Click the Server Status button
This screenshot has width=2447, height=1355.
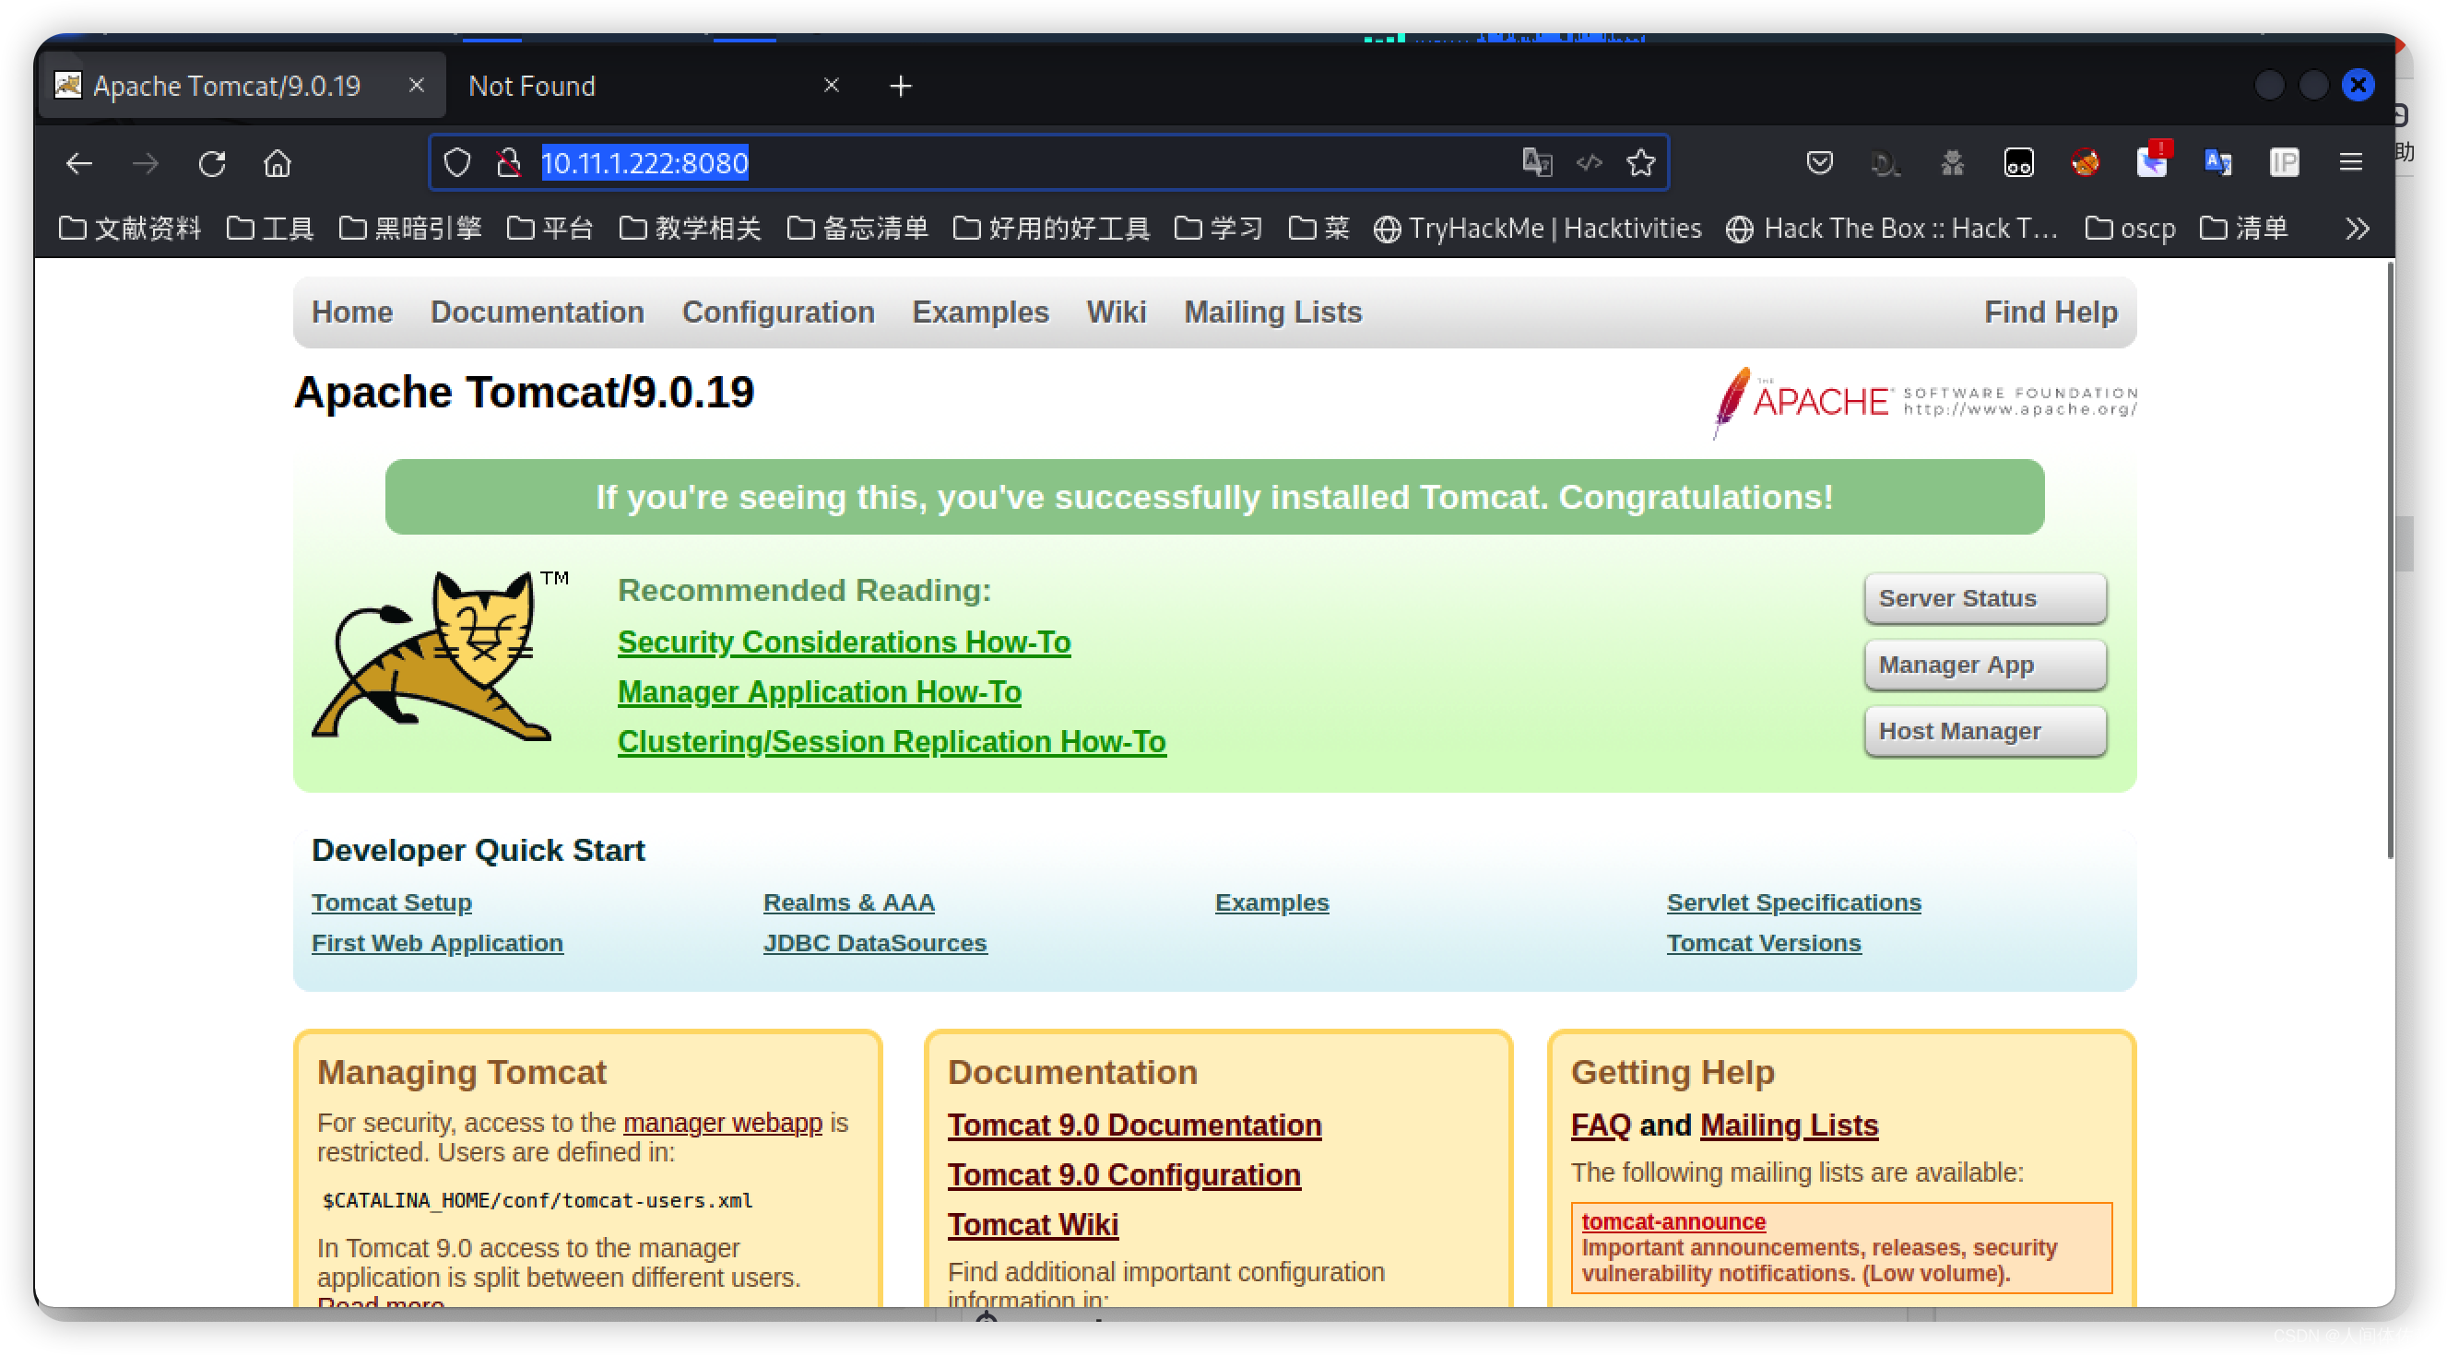tap(1985, 598)
